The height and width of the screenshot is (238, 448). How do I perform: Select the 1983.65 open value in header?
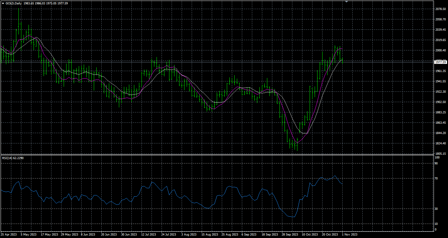click(29, 3)
